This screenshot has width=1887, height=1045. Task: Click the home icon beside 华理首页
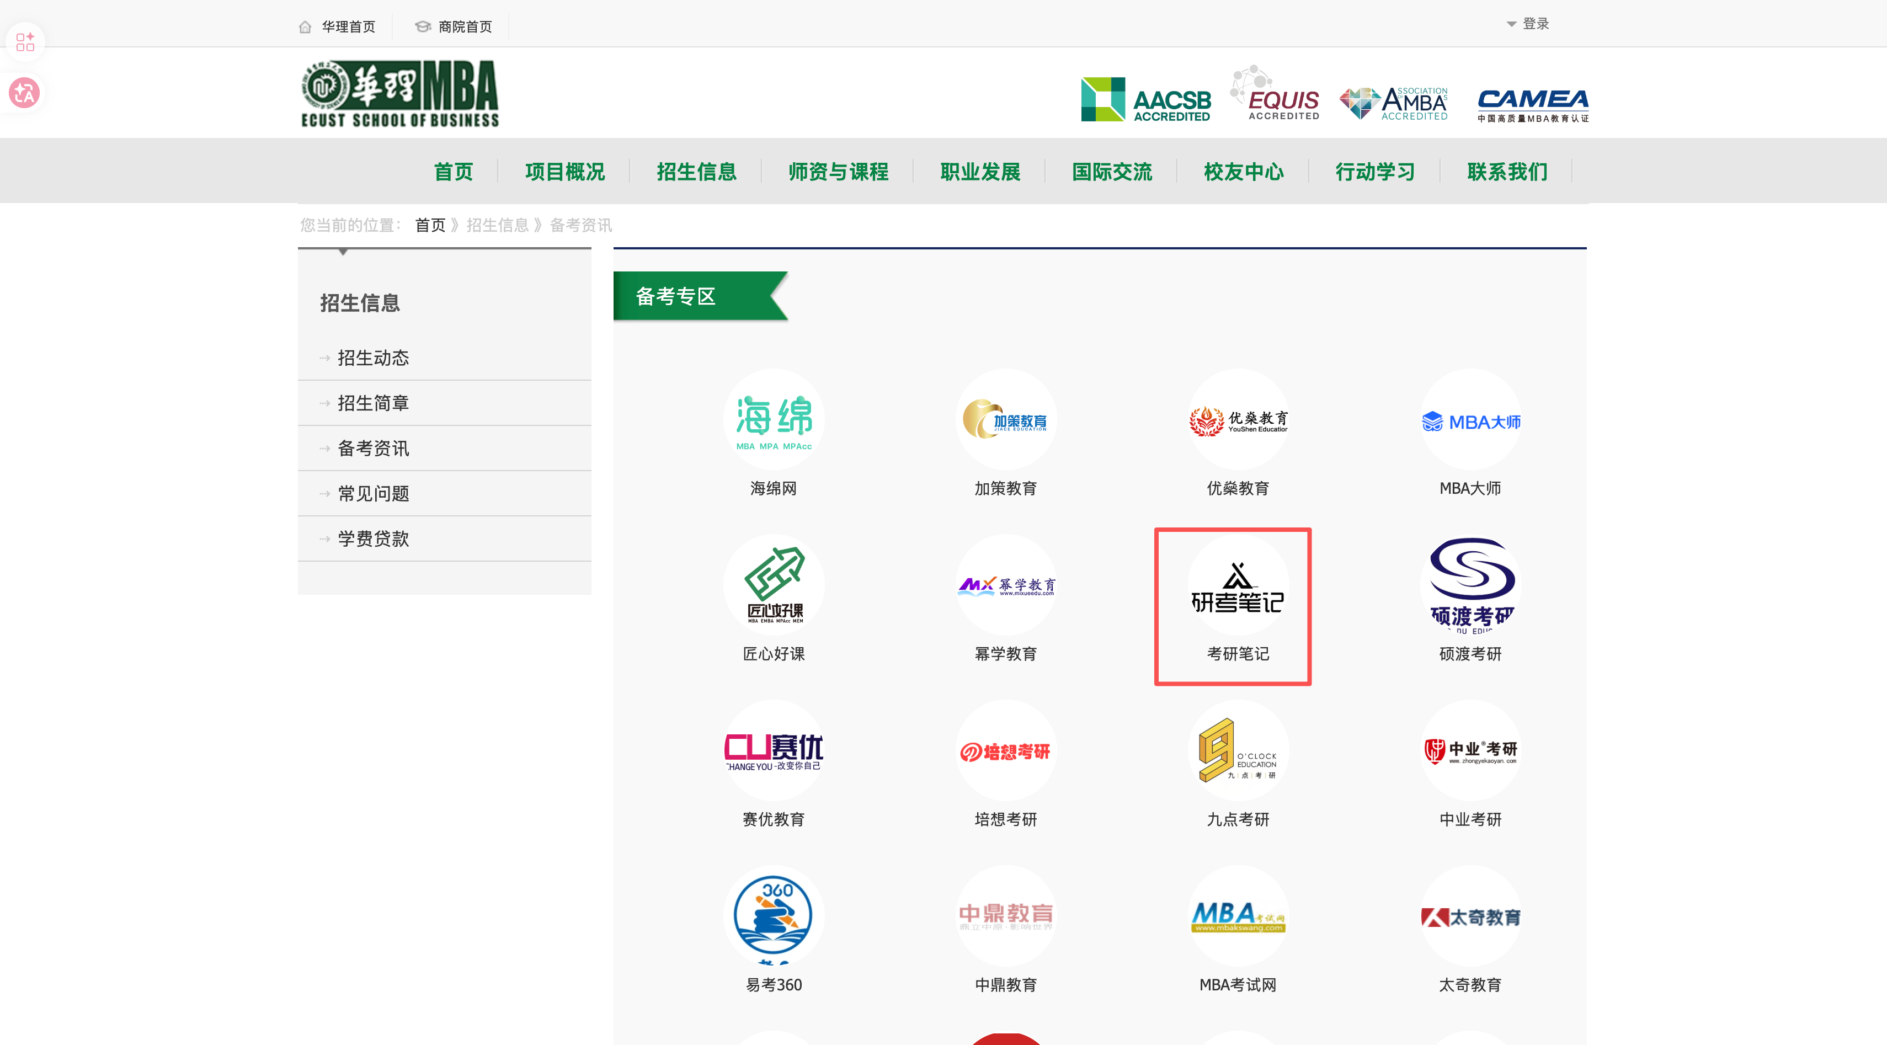click(306, 27)
